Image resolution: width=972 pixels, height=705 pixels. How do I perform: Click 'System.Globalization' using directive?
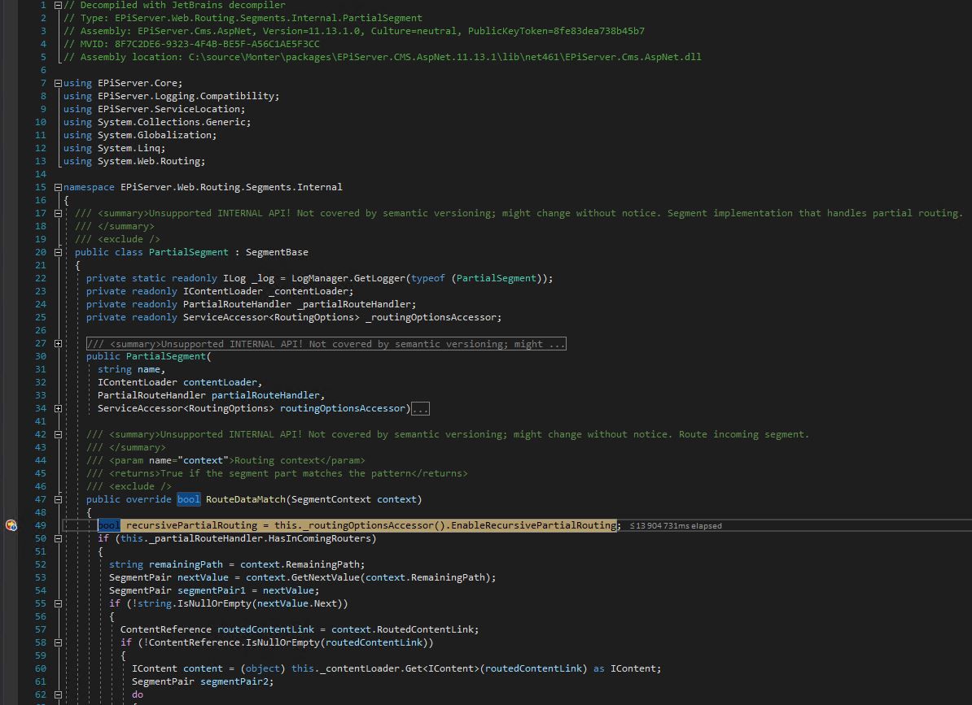(x=155, y=135)
